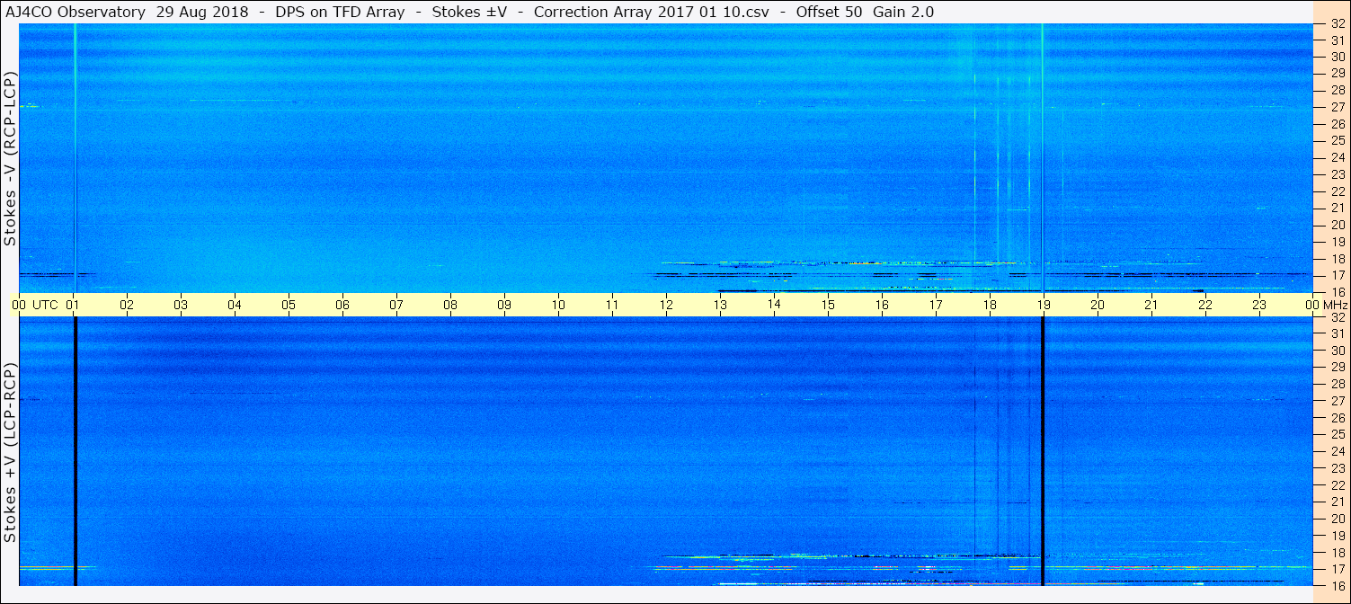The height and width of the screenshot is (604, 1351).
Task: Click the 26 MHz label of the Stokes -V panel
Action: click(1337, 123)
